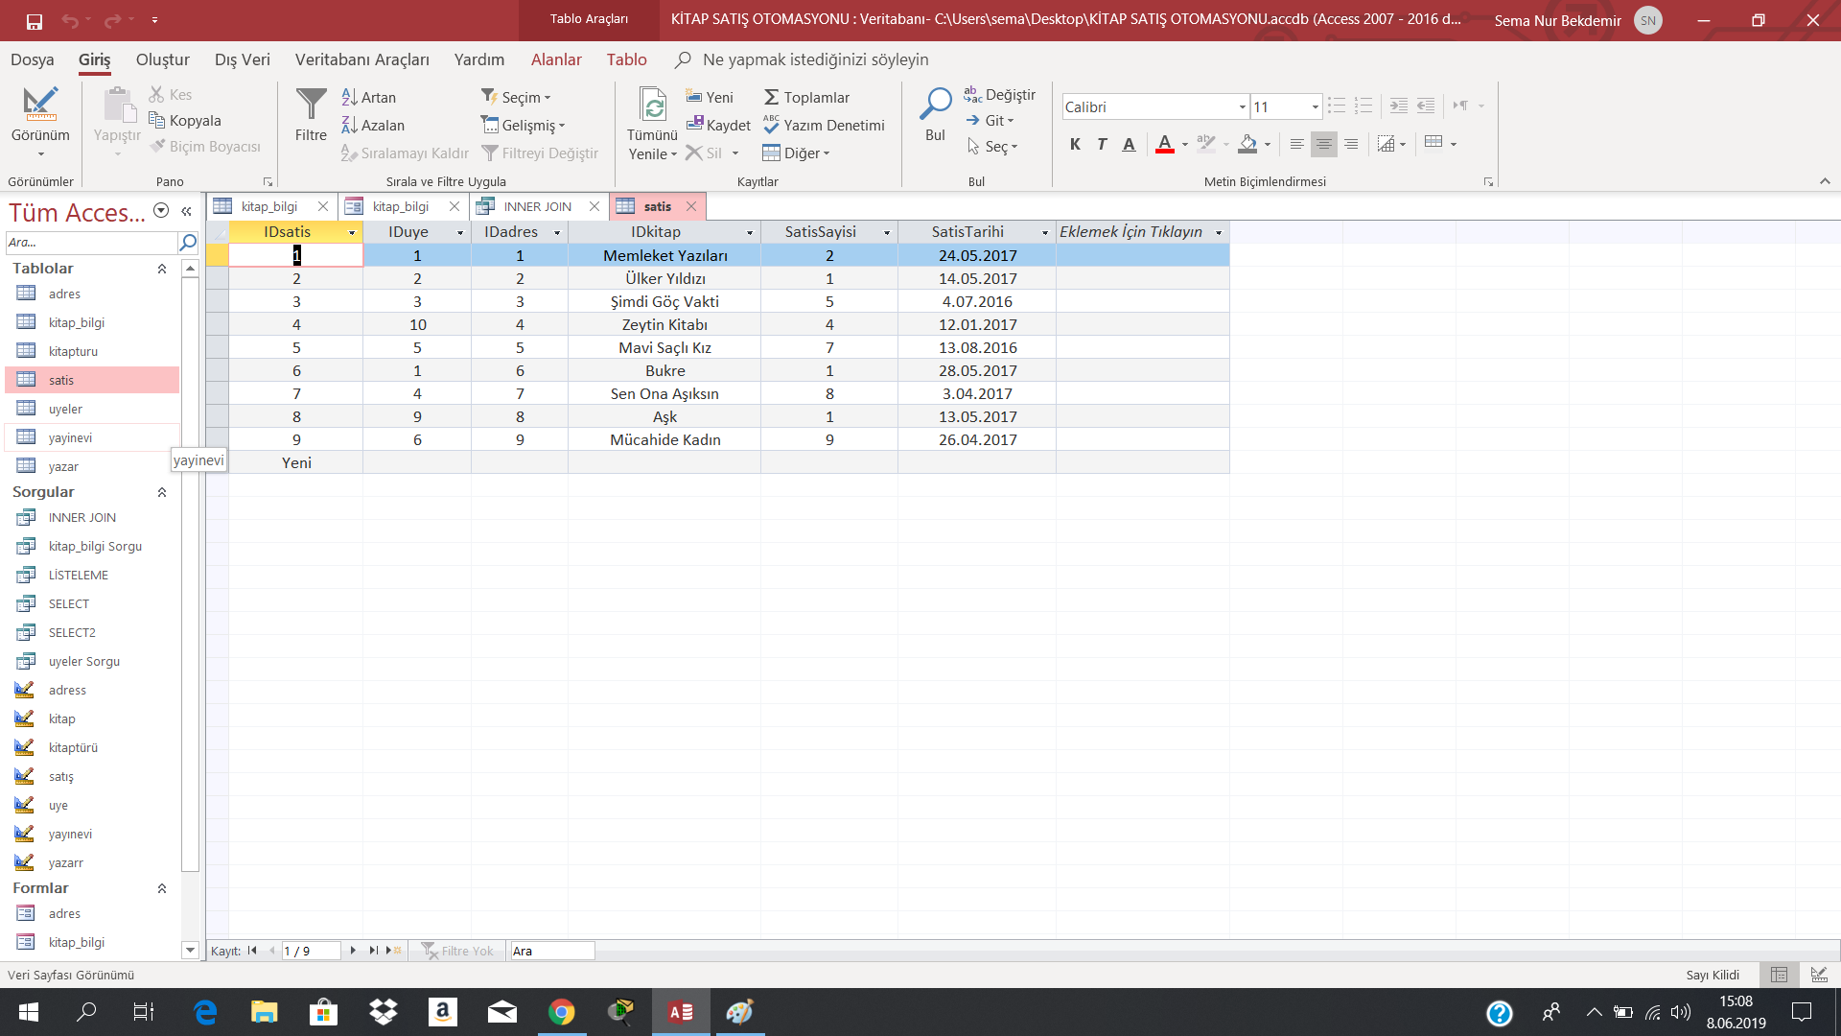Click the font color A icon
The height and width of the screenshot is (1036, 1841).
[x=1164, y=144]
